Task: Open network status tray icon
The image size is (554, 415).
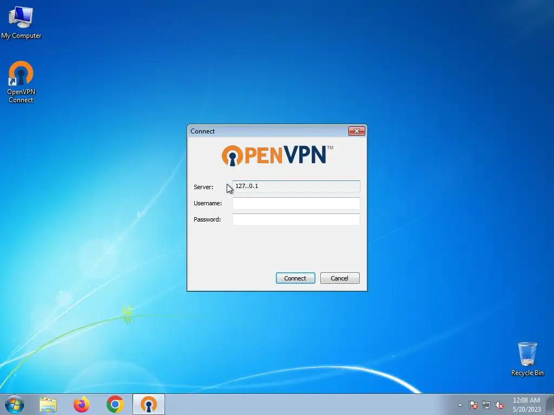Action: pos(486,405)
